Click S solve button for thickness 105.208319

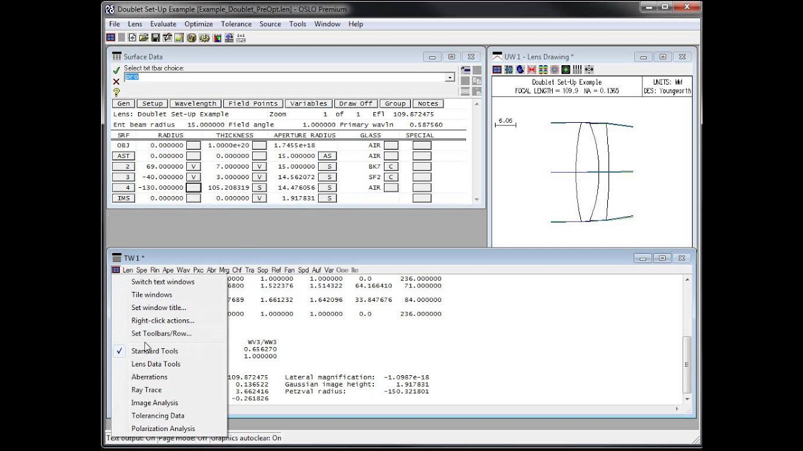click(x=259, y=188)
